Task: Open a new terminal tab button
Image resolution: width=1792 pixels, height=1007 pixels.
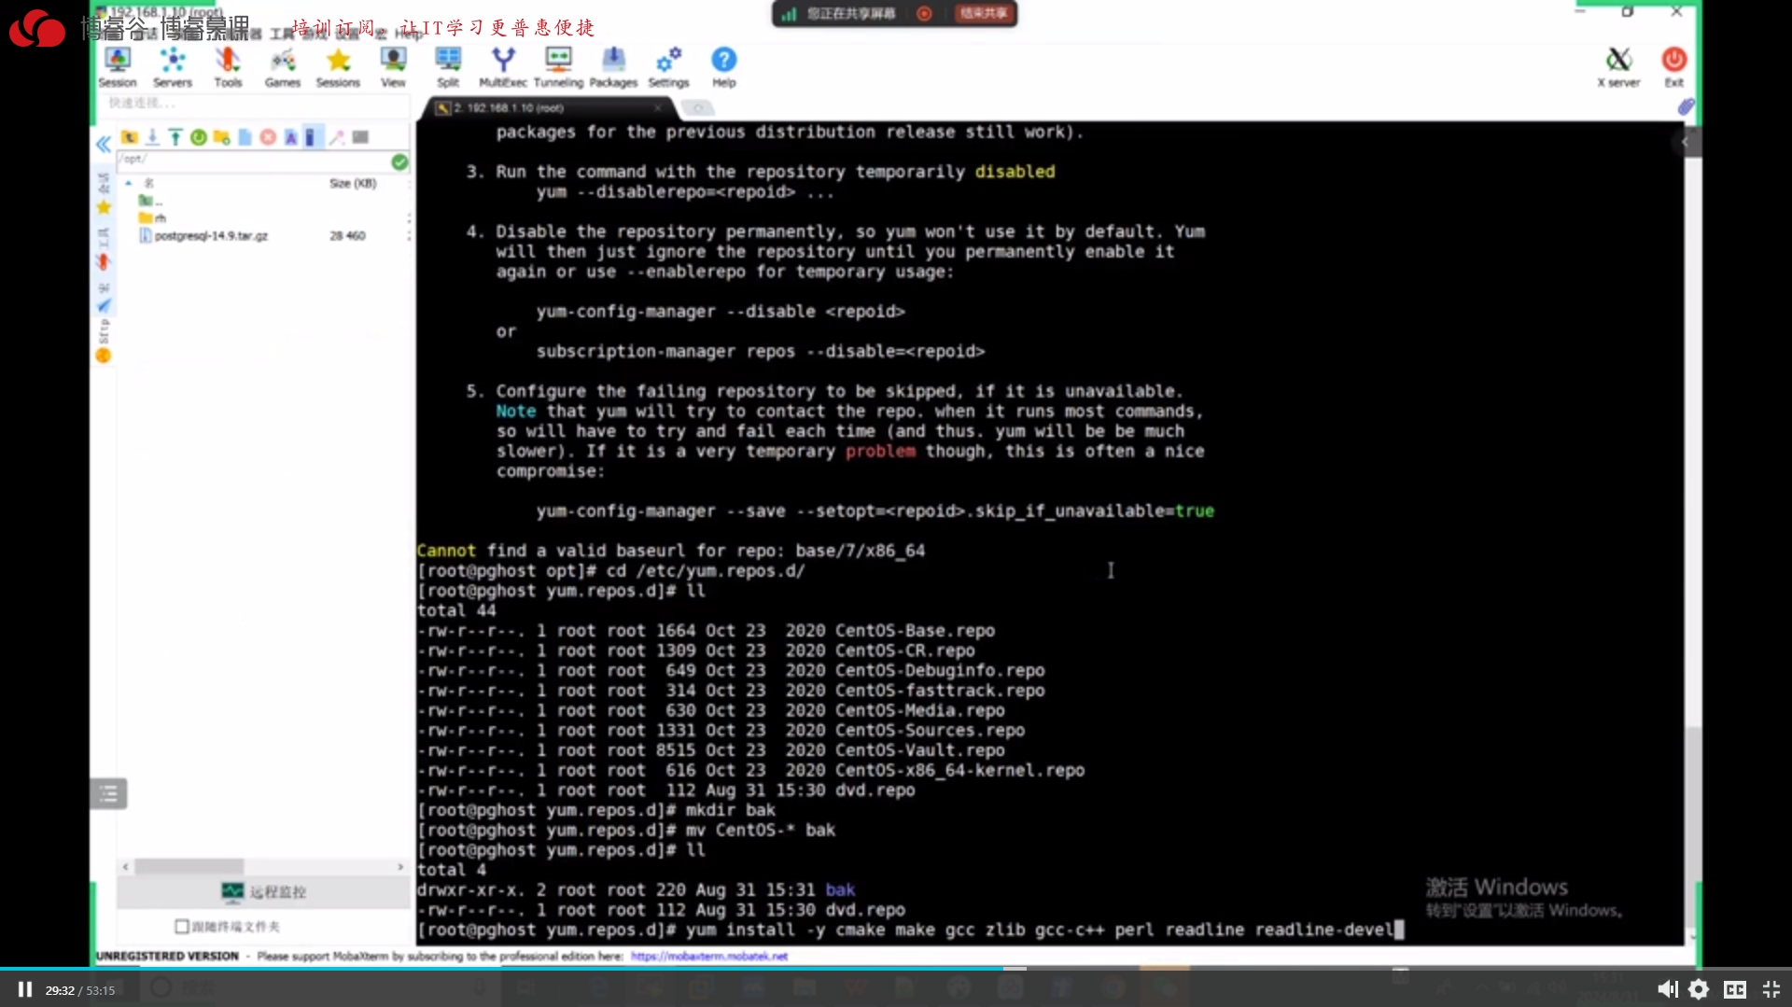Action: (x=697, y=107)
